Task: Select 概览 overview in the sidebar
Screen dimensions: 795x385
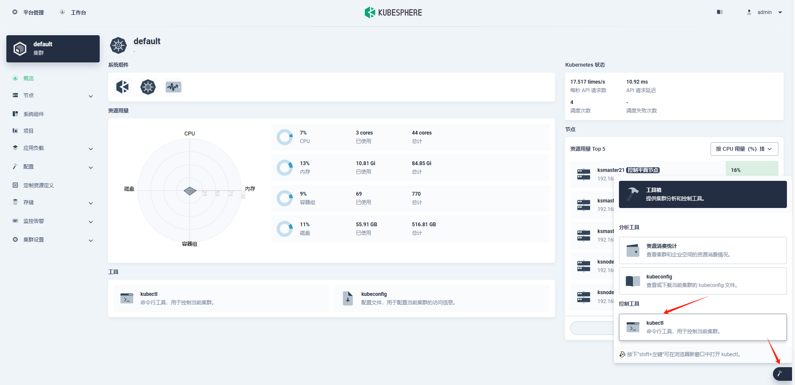Action: (x=28, y=78)
